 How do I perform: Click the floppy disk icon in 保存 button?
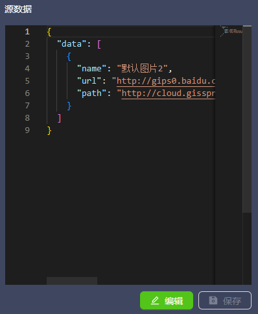(x=213, y=300)
